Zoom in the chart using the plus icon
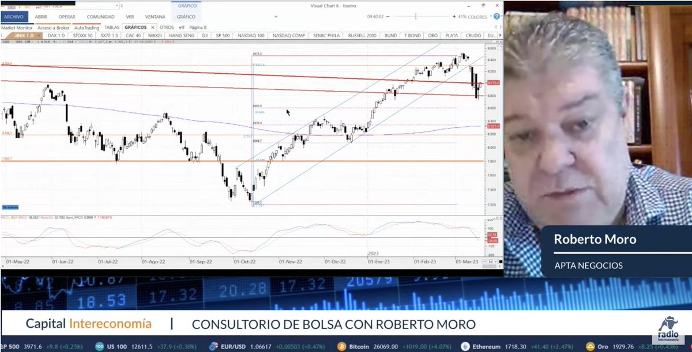This screenshot has width=692, height=352. pos(454,16)
